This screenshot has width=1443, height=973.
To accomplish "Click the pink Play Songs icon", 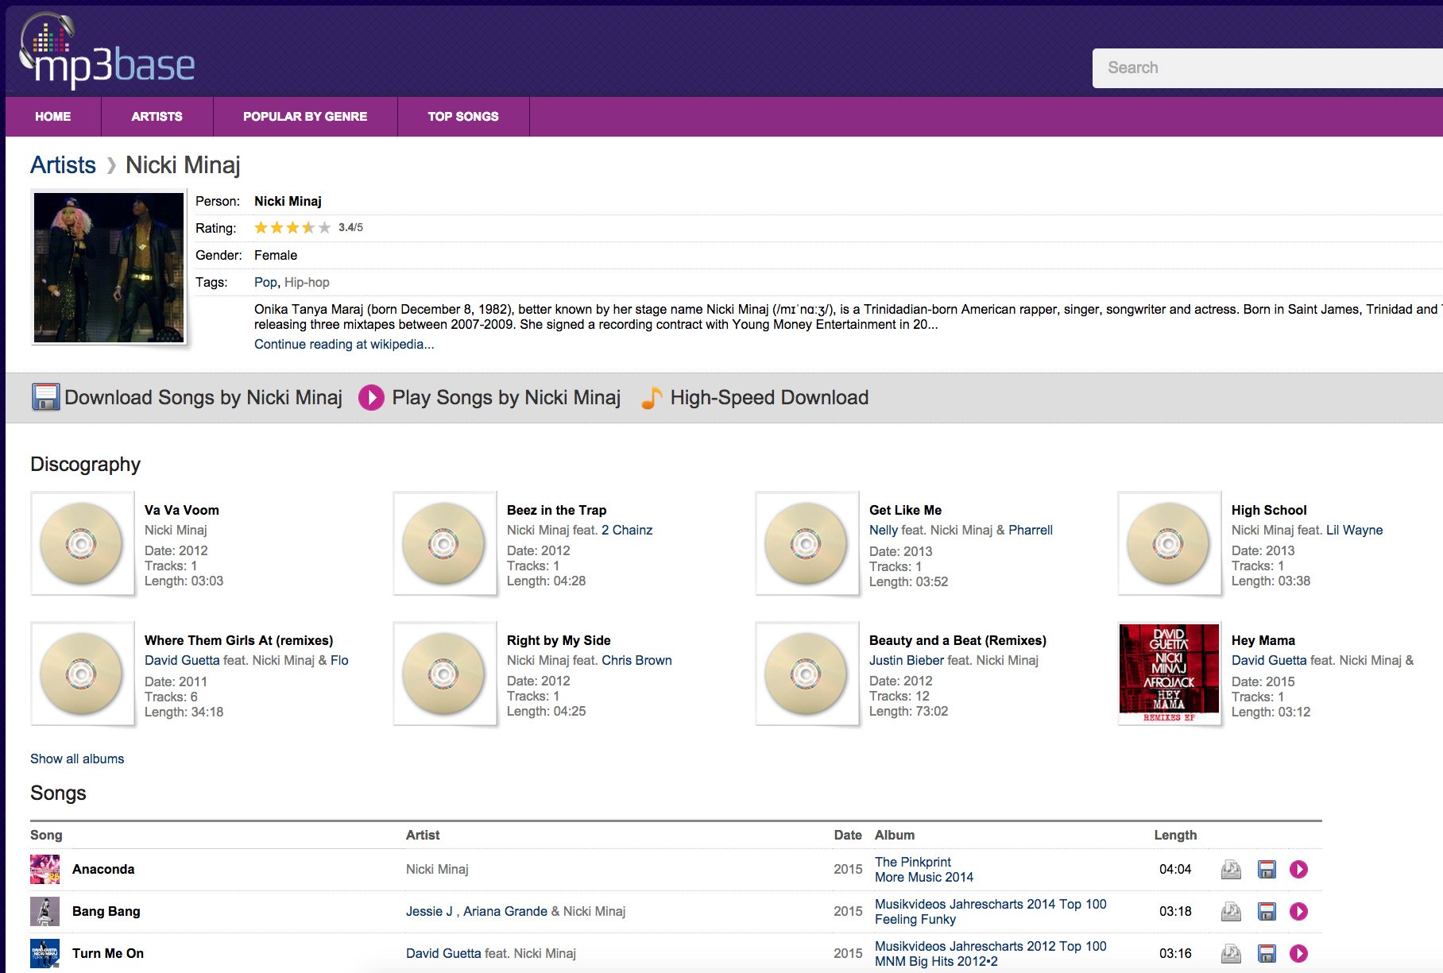I will tap(371, 397).
